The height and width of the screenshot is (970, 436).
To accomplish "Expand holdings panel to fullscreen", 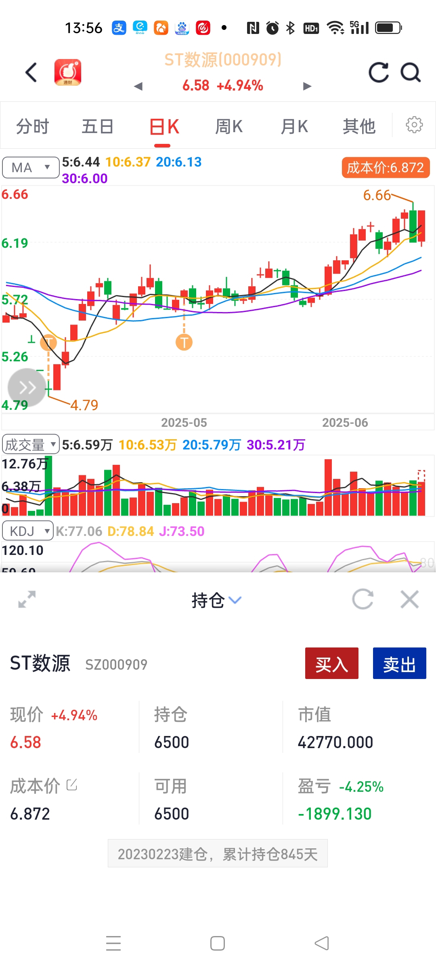I will point(27,599).
